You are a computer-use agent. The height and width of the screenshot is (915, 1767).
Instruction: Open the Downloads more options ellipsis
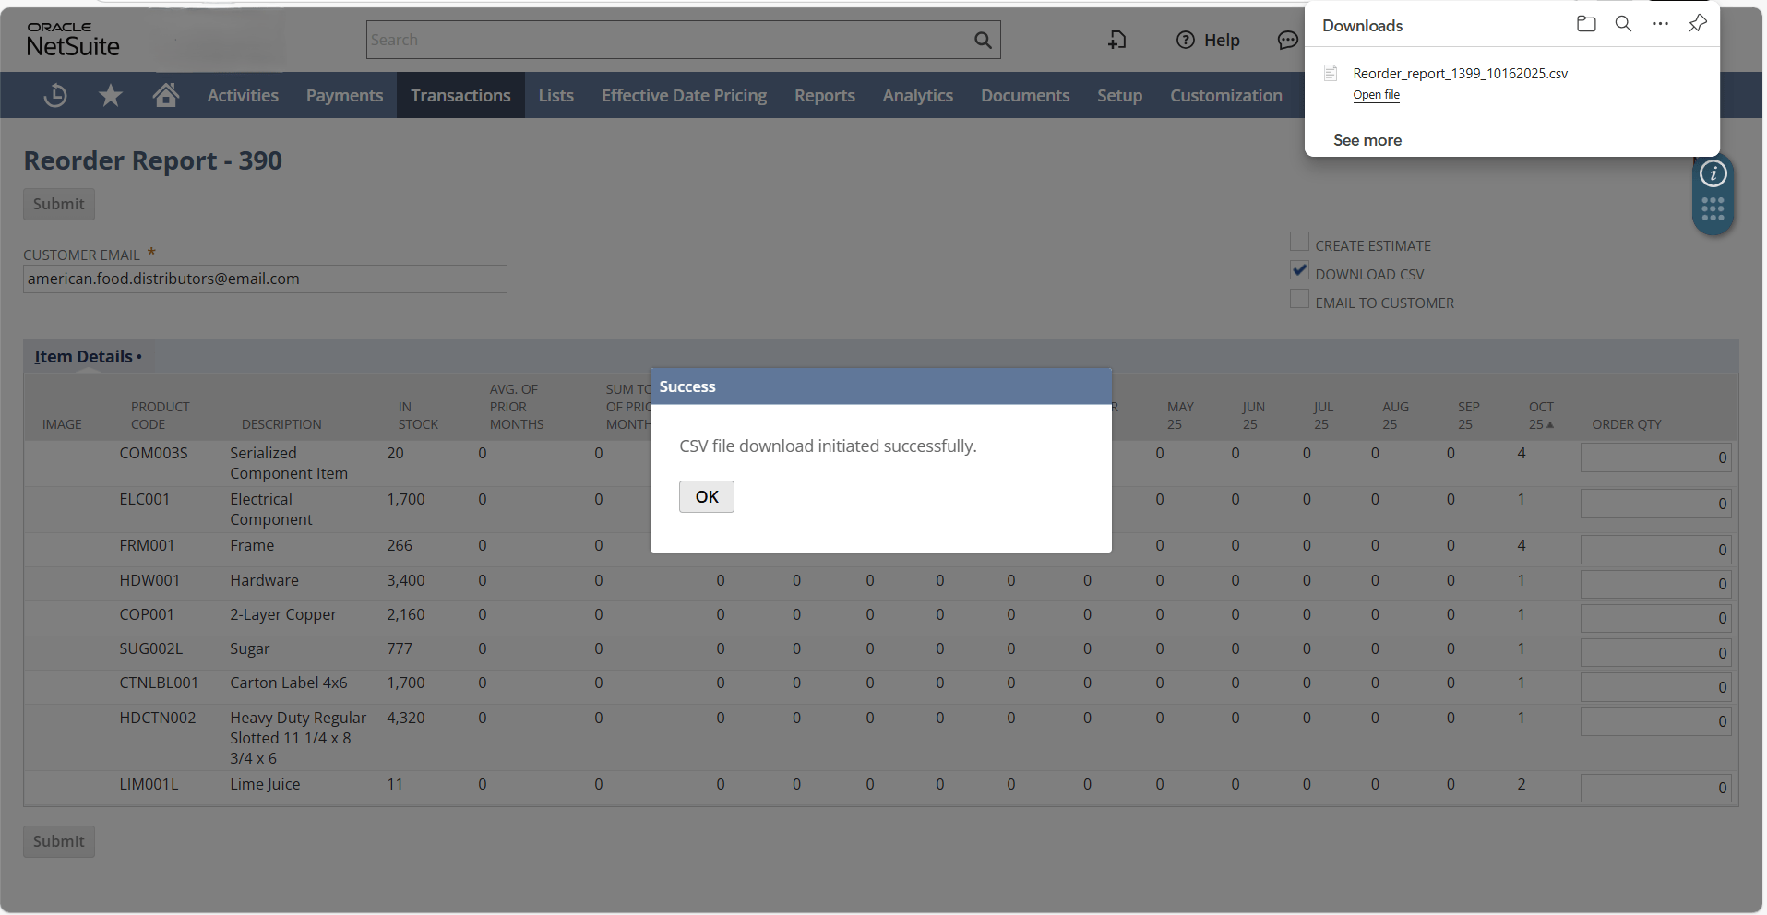1660,24
